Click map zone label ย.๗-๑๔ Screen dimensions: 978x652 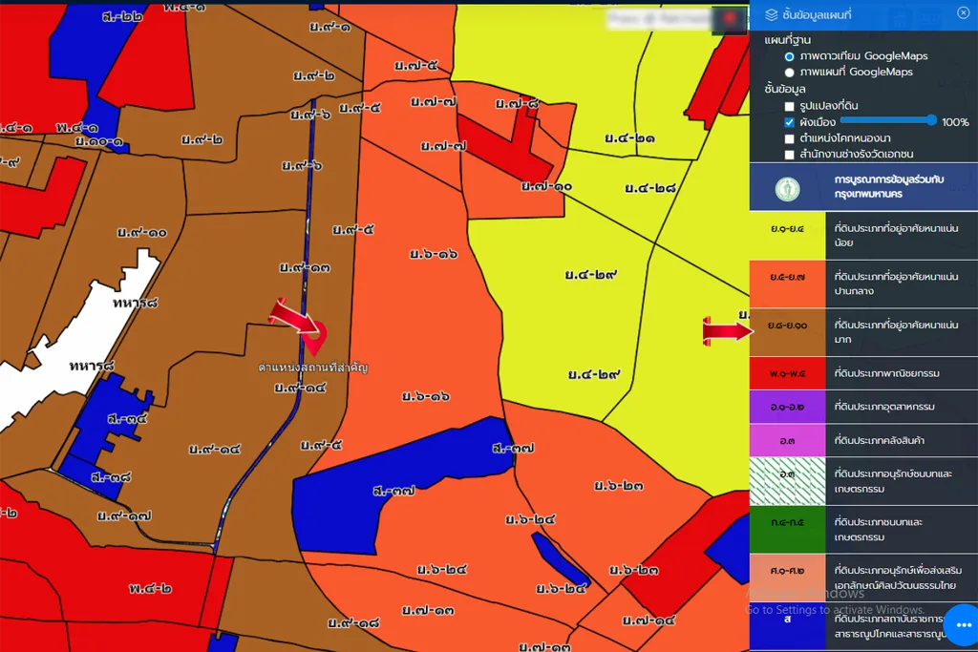coord(648,620)
